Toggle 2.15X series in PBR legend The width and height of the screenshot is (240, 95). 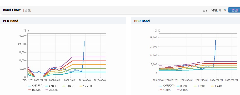182,90
